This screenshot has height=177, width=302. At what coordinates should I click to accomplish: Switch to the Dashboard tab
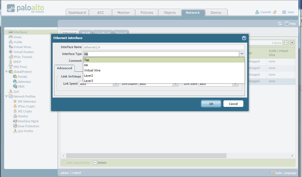pyautogui.click(x=77, y=13)
